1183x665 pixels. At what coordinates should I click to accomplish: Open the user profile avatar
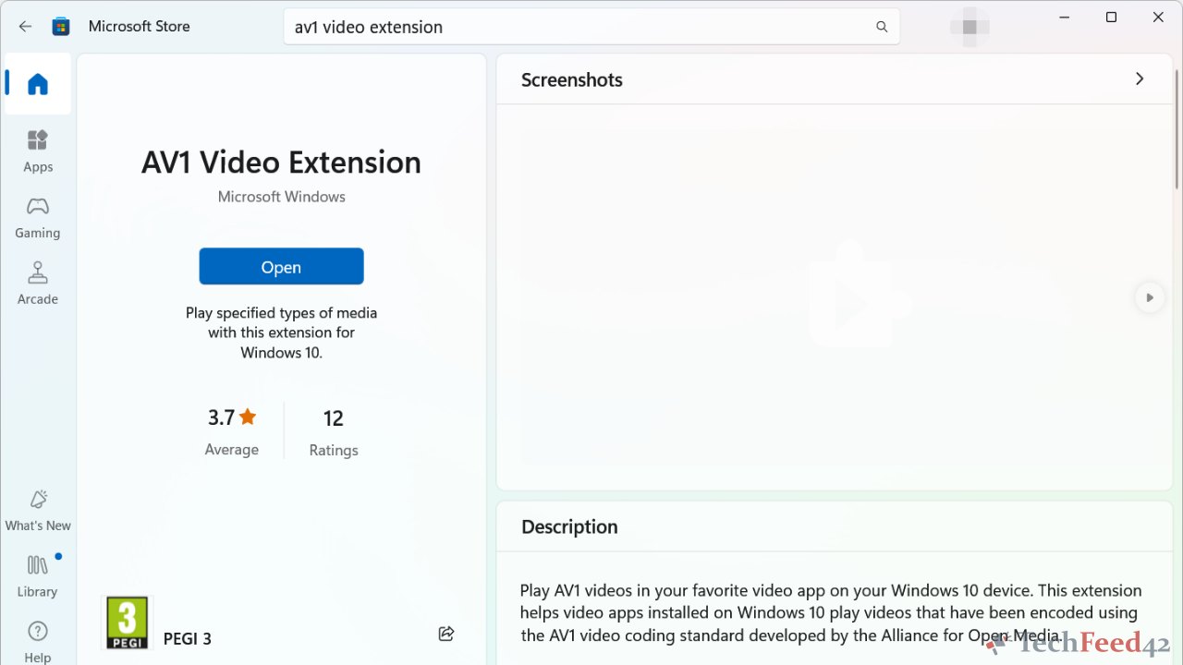click(970, 27)
